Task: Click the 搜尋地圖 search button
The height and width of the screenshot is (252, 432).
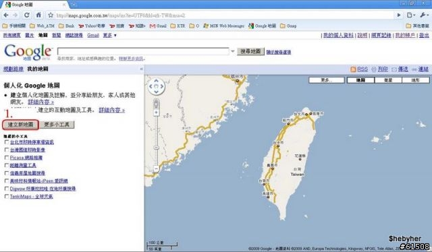Action: point(250,51)
